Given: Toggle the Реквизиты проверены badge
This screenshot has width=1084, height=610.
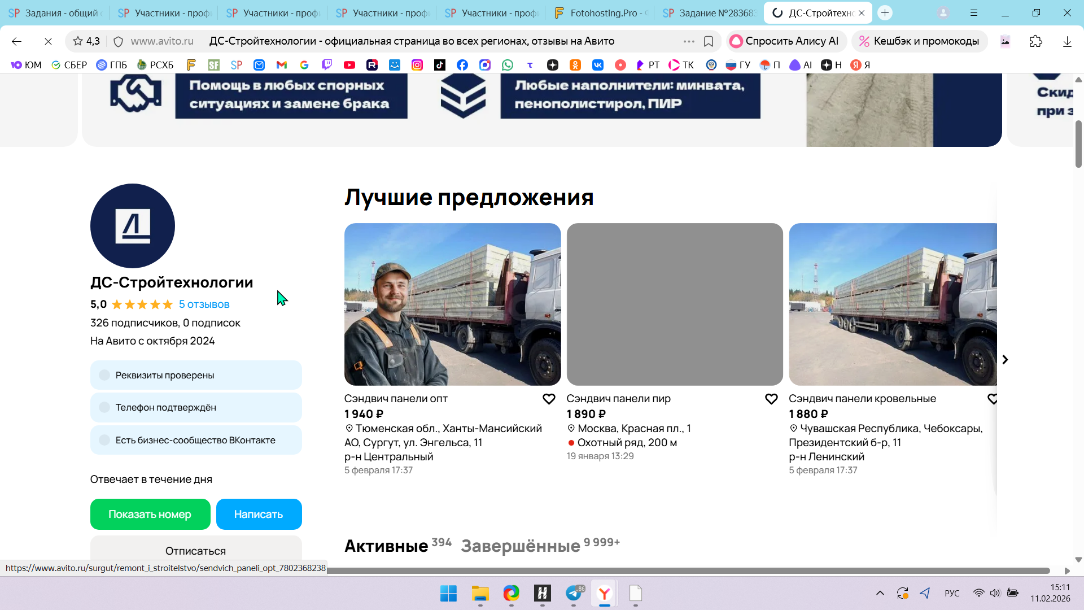Looking at the screenshot, I should [196, 375].
